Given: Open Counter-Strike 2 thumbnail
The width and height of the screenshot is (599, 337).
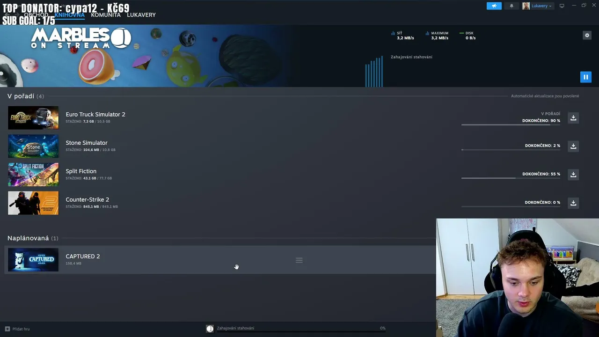Looking at the screenshot, I should 33,203.
